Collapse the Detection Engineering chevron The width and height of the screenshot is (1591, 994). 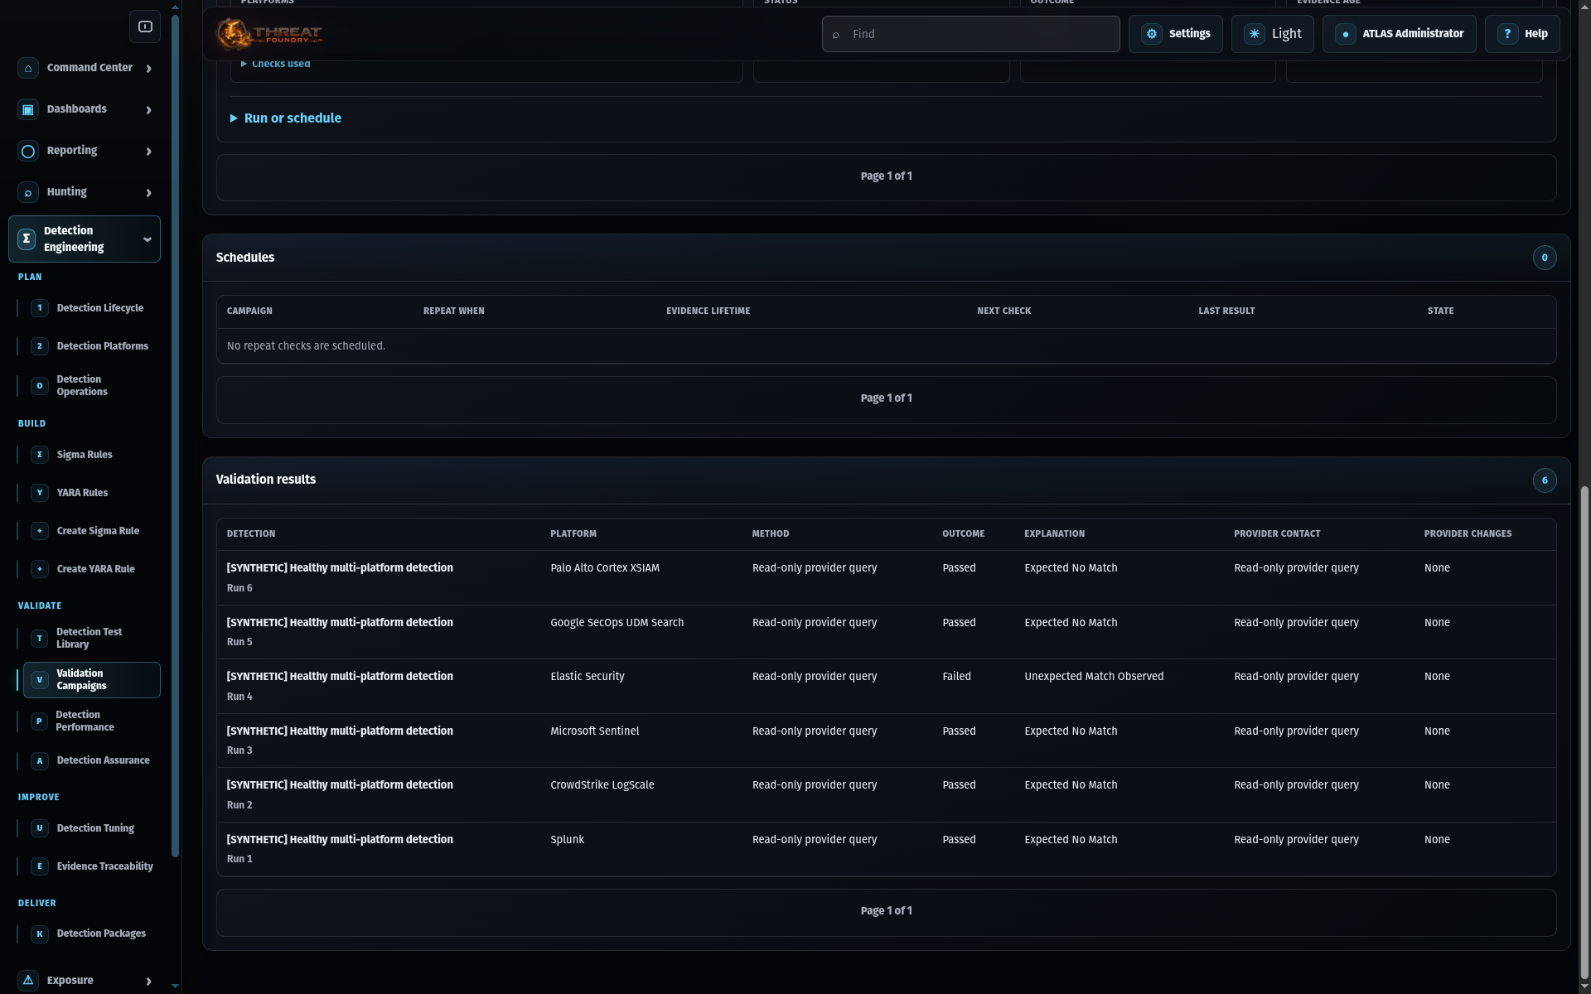coord(147,239)
